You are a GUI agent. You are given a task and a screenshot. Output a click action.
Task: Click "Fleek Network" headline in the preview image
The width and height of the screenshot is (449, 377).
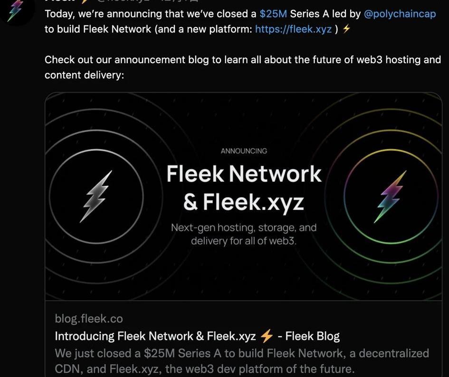pos(244,174)
